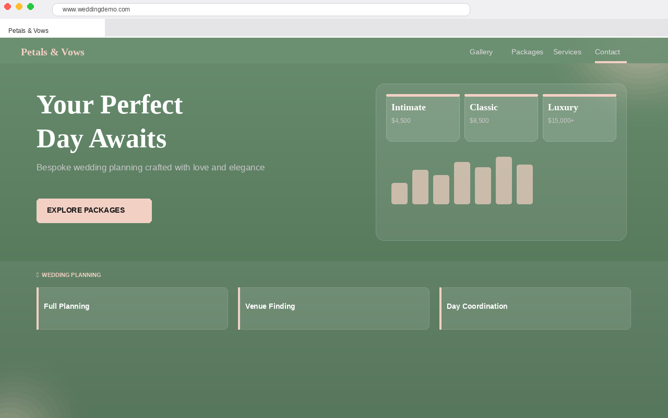Viewport: 668px width, 418px height.
Task: Click the Petals & Vows site logo
Action: coord(53,52)
